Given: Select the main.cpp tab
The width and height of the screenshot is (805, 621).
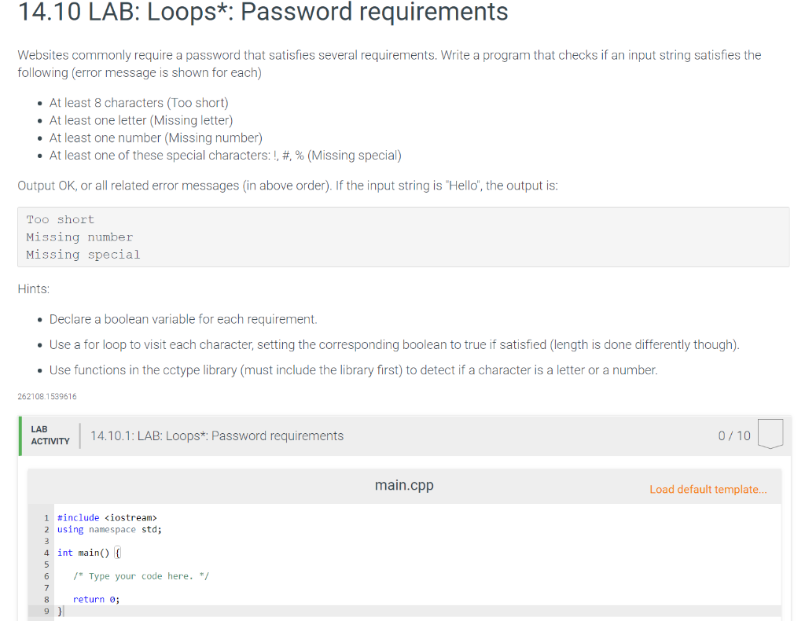Looking at the screenshot, I should 403,485.
